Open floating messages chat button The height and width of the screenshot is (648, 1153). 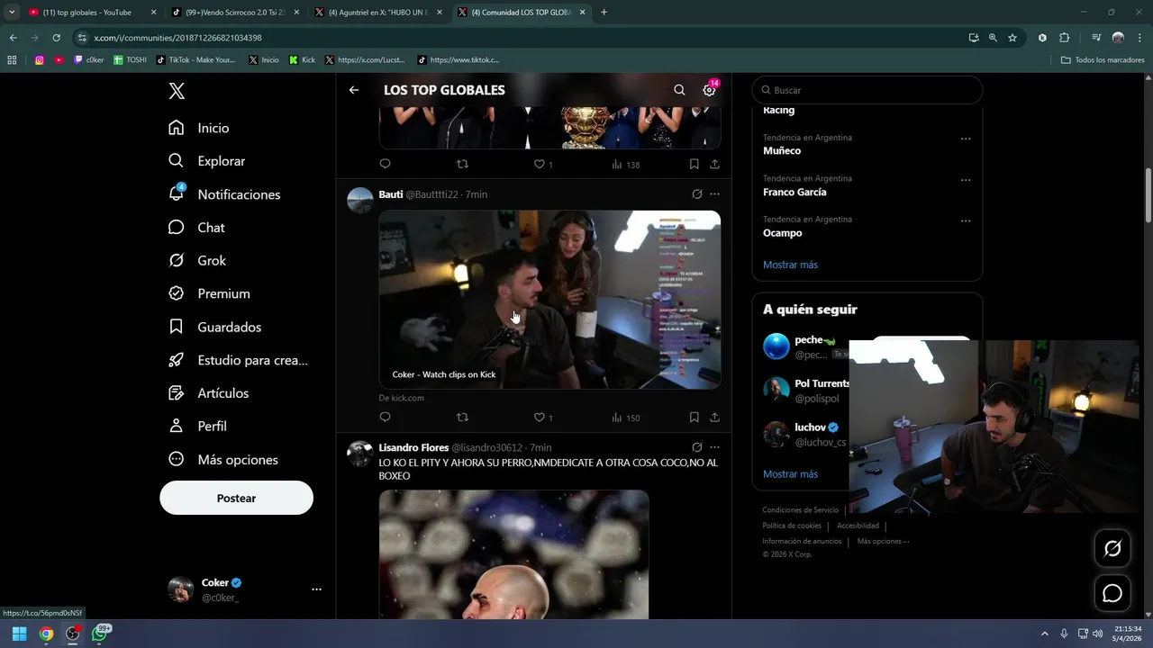(1112, 594)
